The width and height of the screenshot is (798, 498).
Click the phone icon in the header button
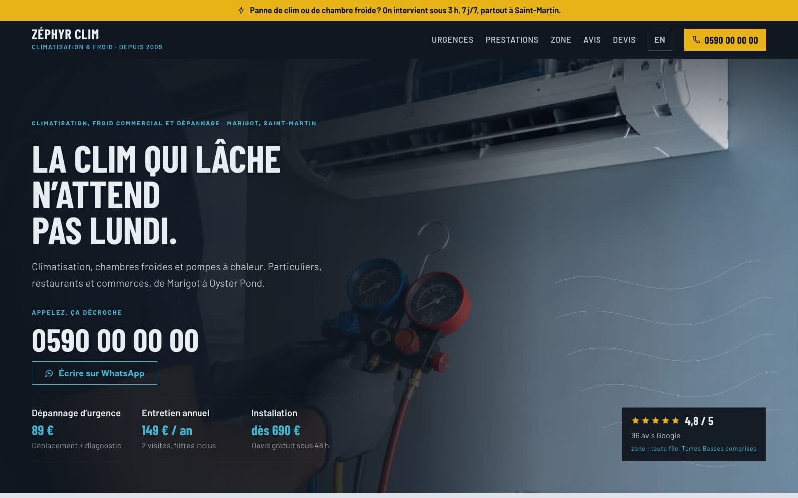tap(696, 40)
